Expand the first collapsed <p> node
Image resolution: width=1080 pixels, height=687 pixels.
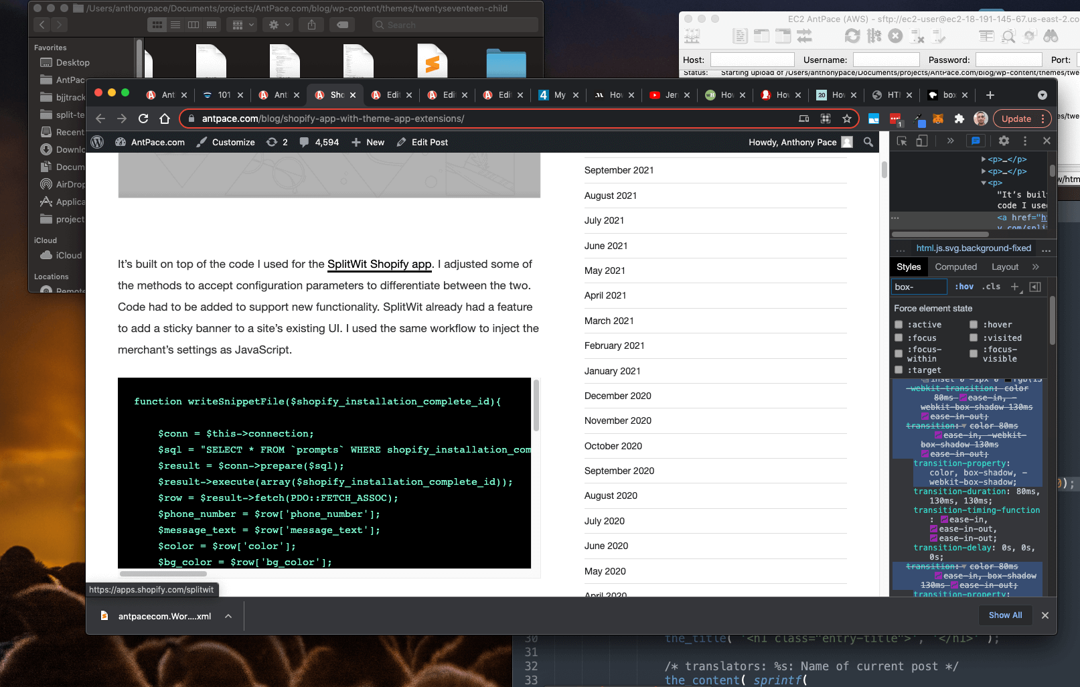point(984,159)
